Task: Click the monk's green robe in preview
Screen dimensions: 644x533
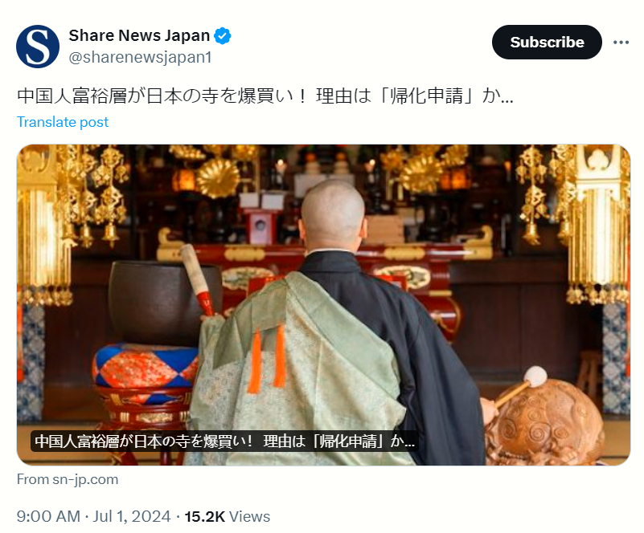Action: 296,369
